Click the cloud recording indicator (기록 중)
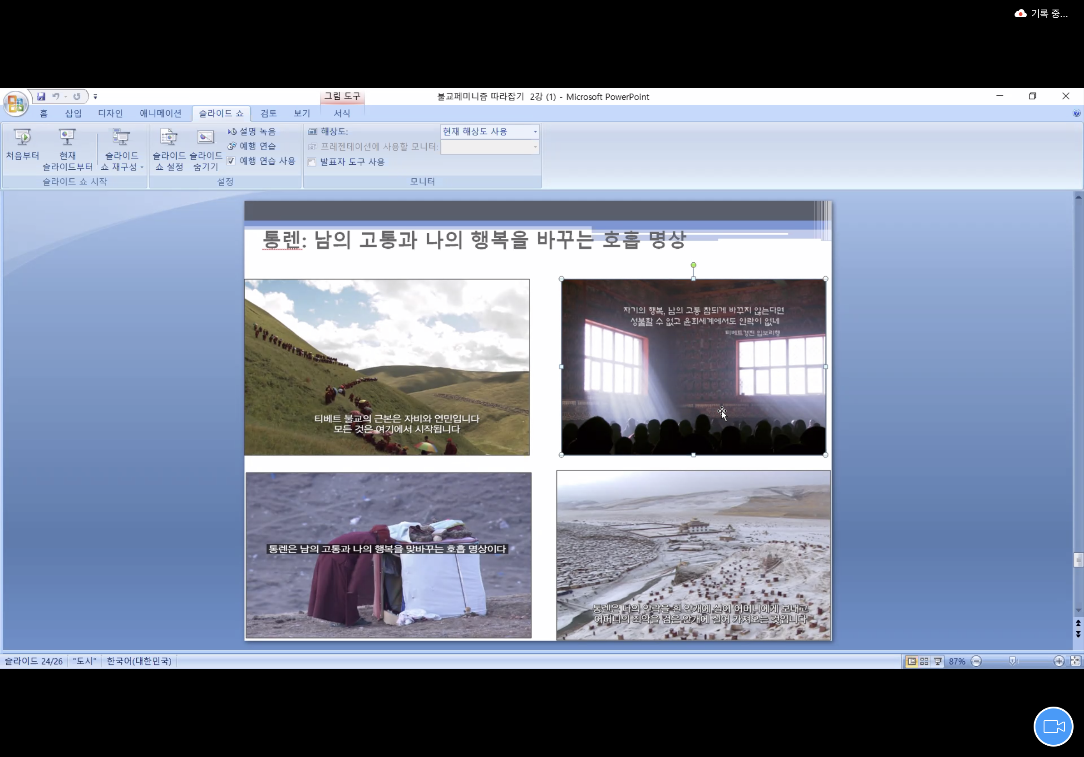The image size is (1084, 757). (1040, 14)
